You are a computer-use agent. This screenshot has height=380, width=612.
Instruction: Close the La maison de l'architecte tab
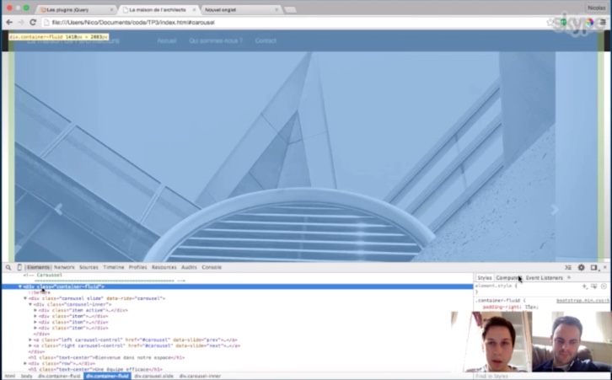[194, 10]
